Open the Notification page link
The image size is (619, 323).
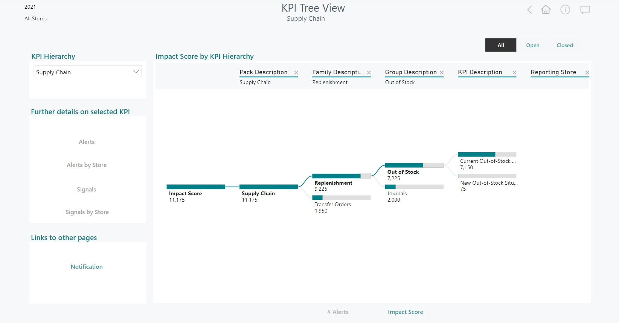click(87, 267)
